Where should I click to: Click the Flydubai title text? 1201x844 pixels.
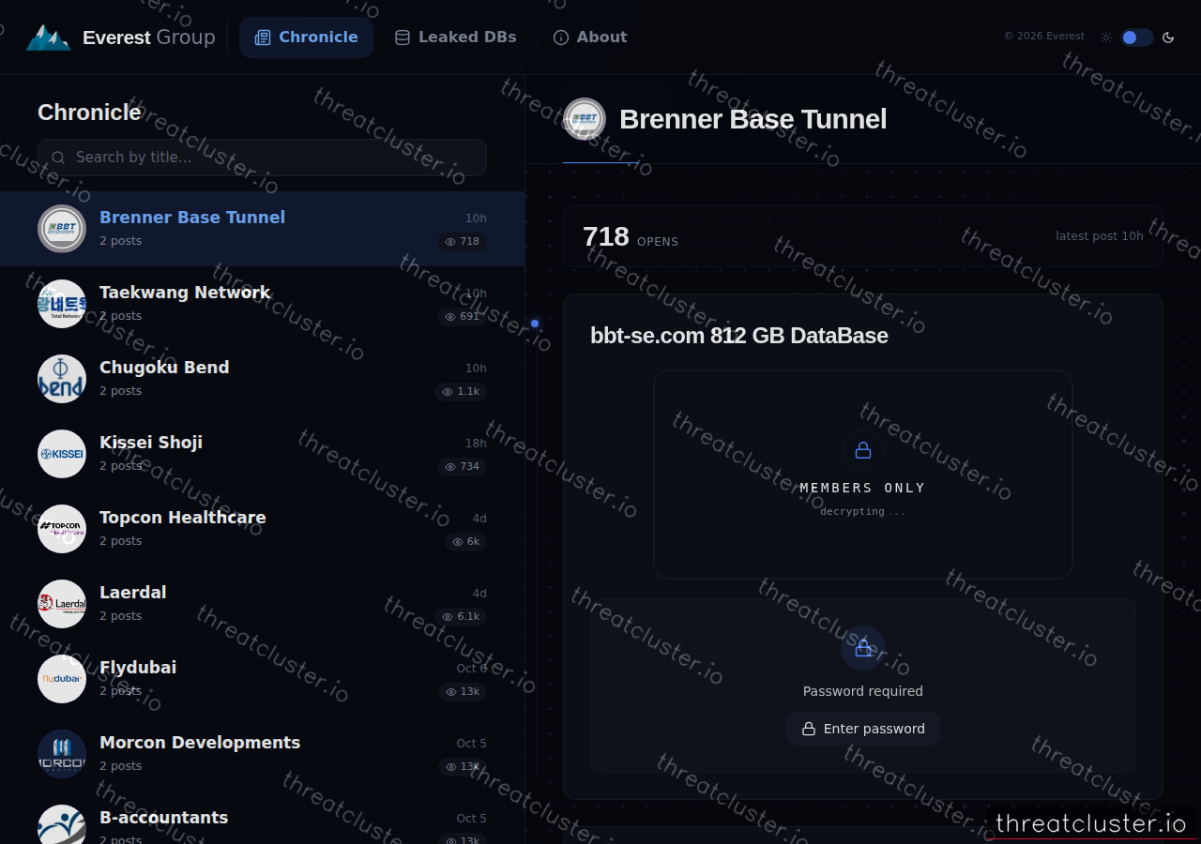coord(138,668)
